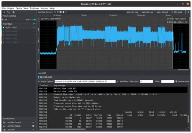Click the Time (ms) column header
192x133 pixels.
44,86
